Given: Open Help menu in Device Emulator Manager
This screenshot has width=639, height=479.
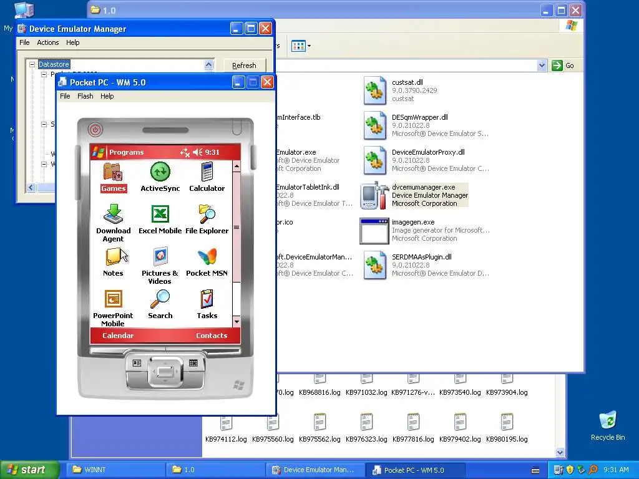Looking at the screenshot, I should [72, 42].
